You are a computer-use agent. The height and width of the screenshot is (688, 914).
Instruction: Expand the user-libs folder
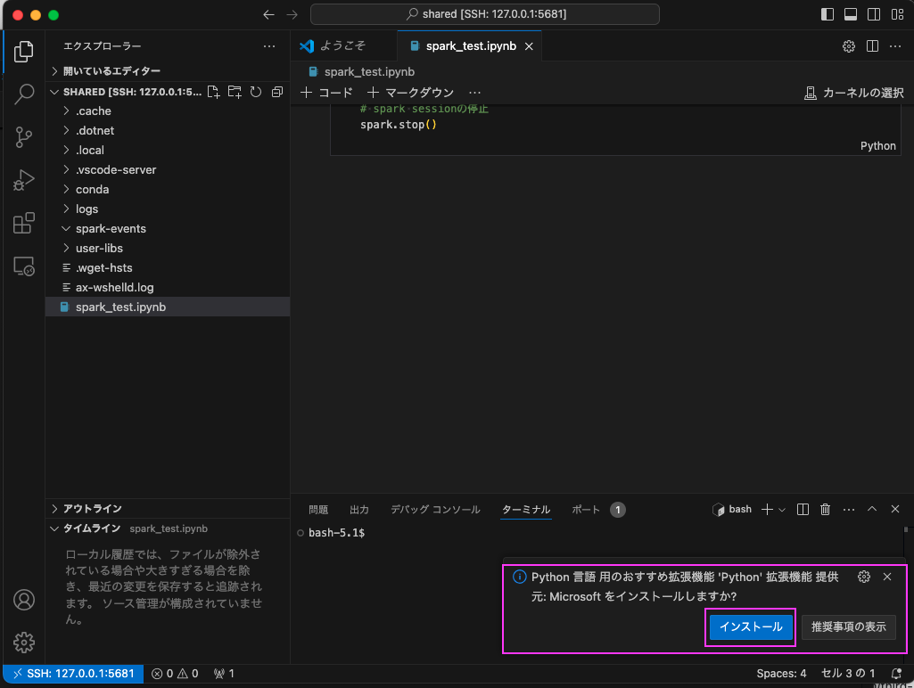(168, 248)
